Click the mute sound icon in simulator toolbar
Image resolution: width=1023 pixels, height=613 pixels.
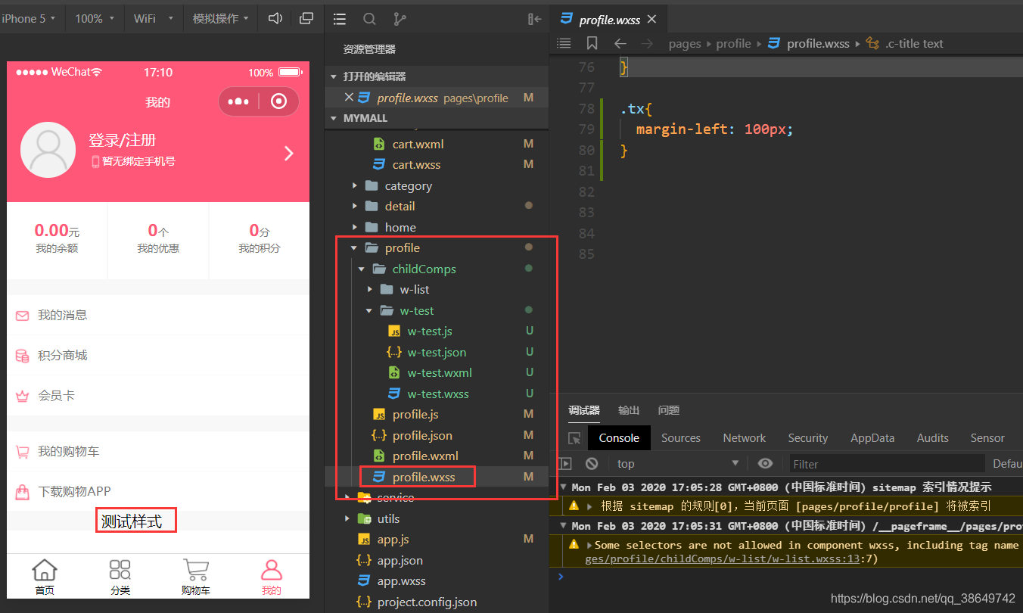[275, 18]
